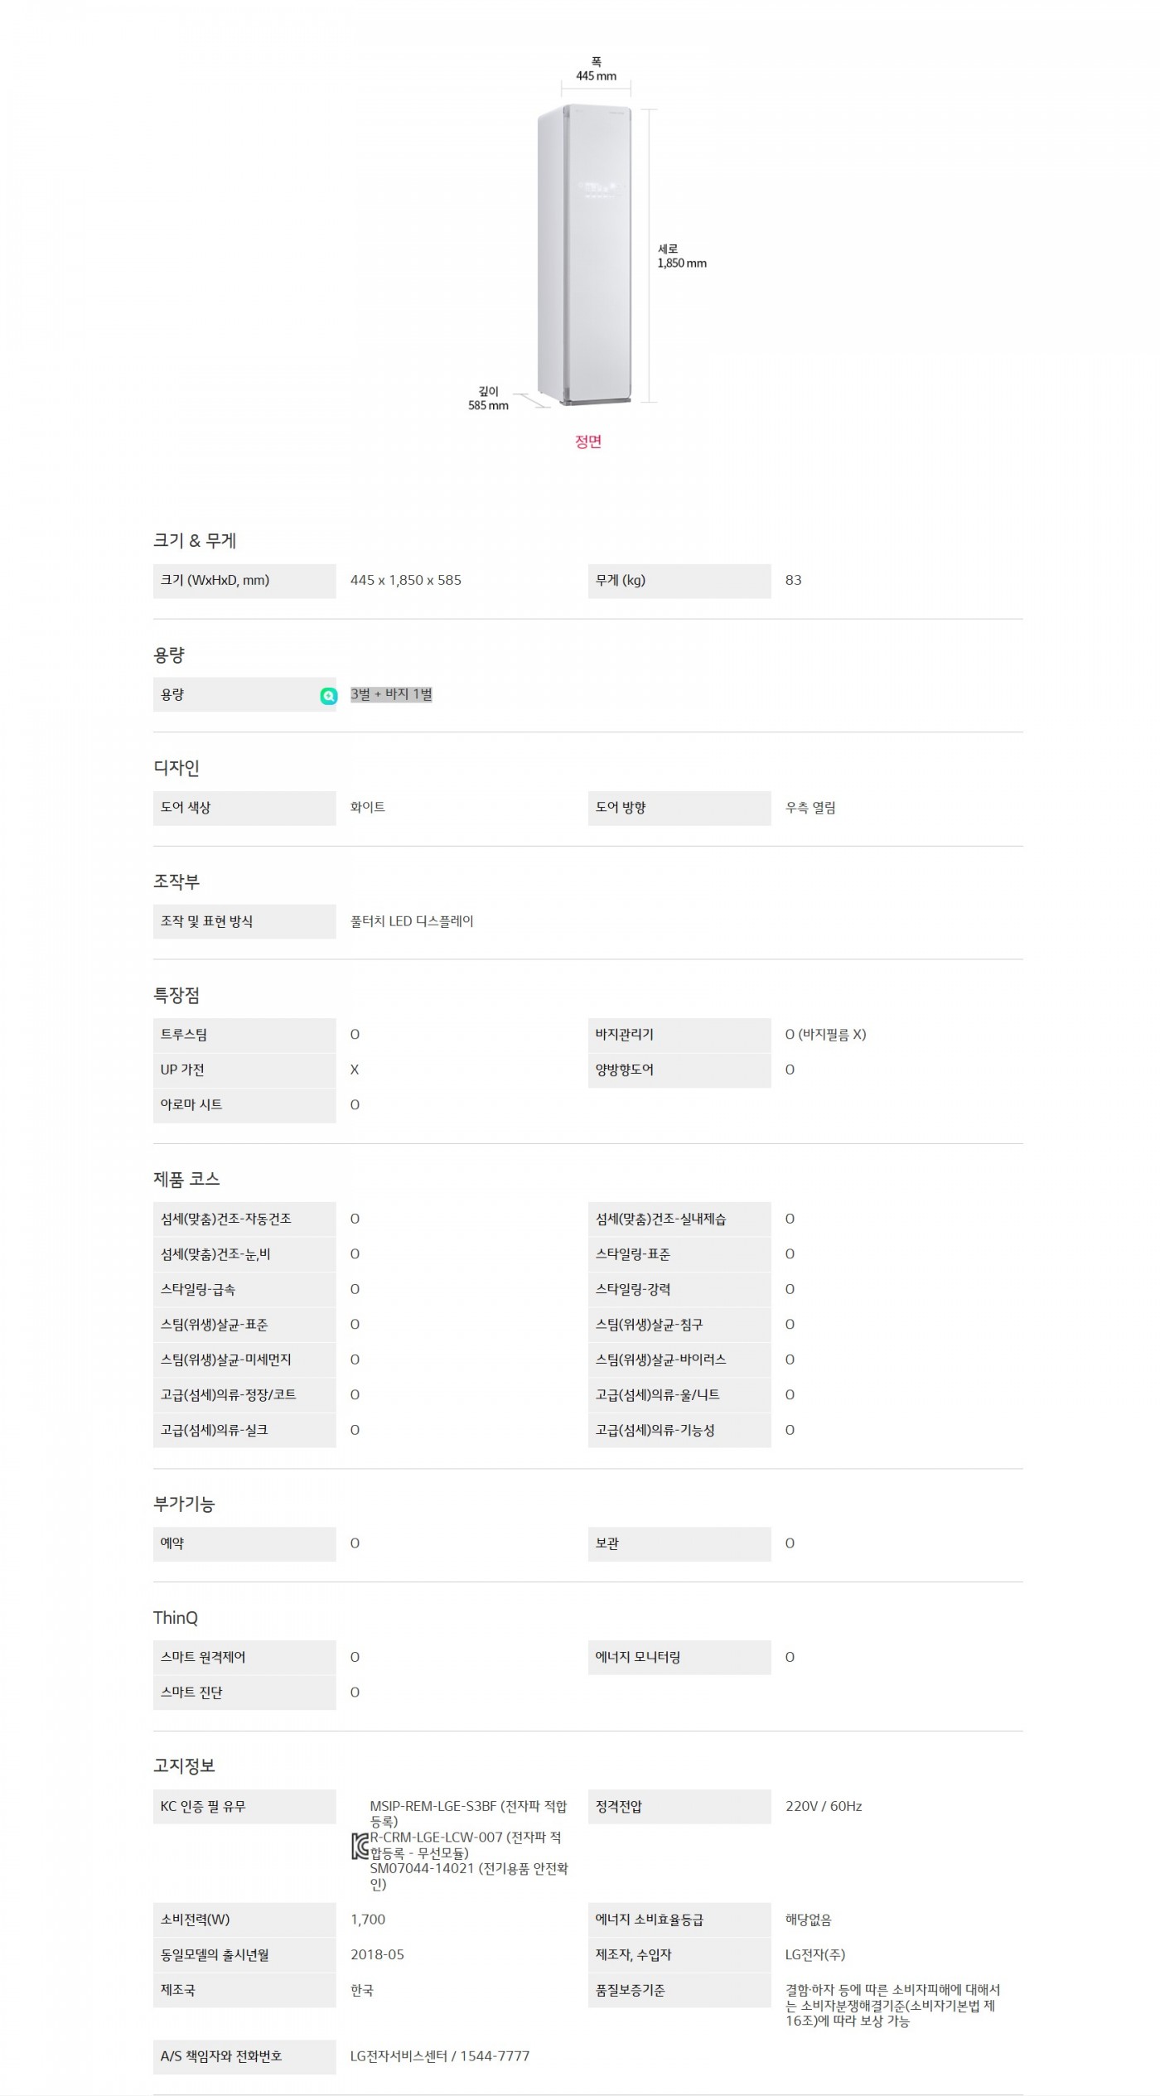Click the 풀터치 LED 디스플레이 value
1160x2096 pixels.
[412, 921]
